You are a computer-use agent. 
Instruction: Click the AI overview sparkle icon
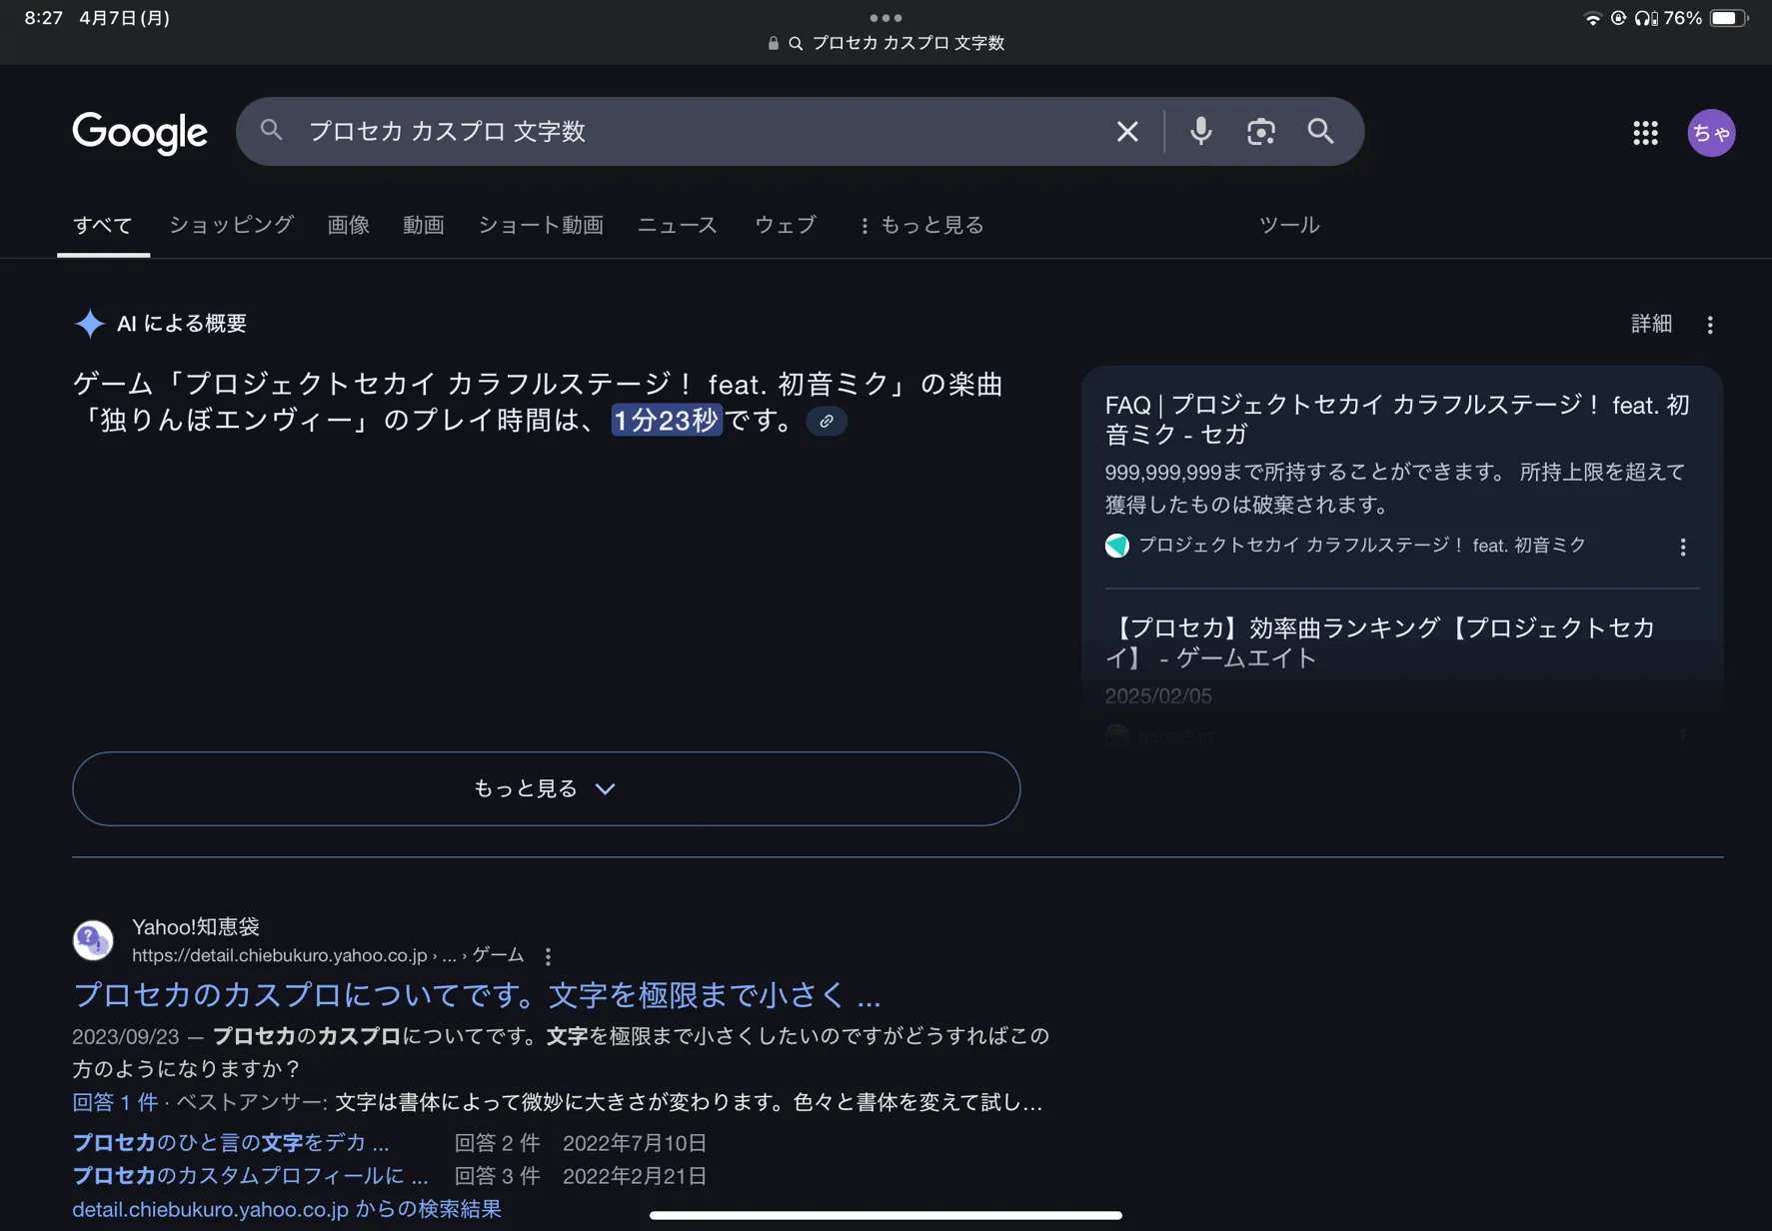click(x=90, y=324)
